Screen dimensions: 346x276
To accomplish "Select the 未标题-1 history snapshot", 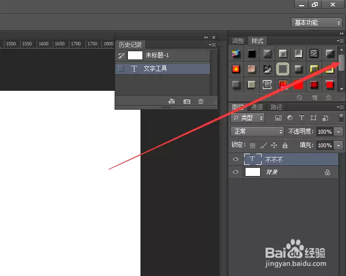I will 163,55.
